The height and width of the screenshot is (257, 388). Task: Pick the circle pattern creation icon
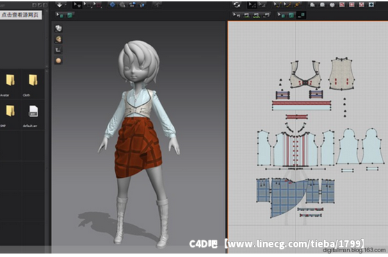coord(332,5)
